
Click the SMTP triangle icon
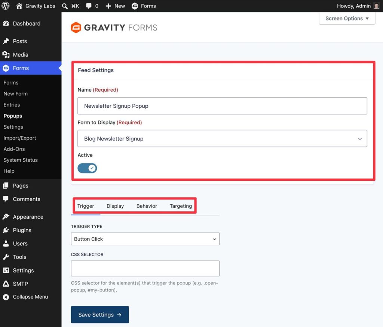[6, 284]
